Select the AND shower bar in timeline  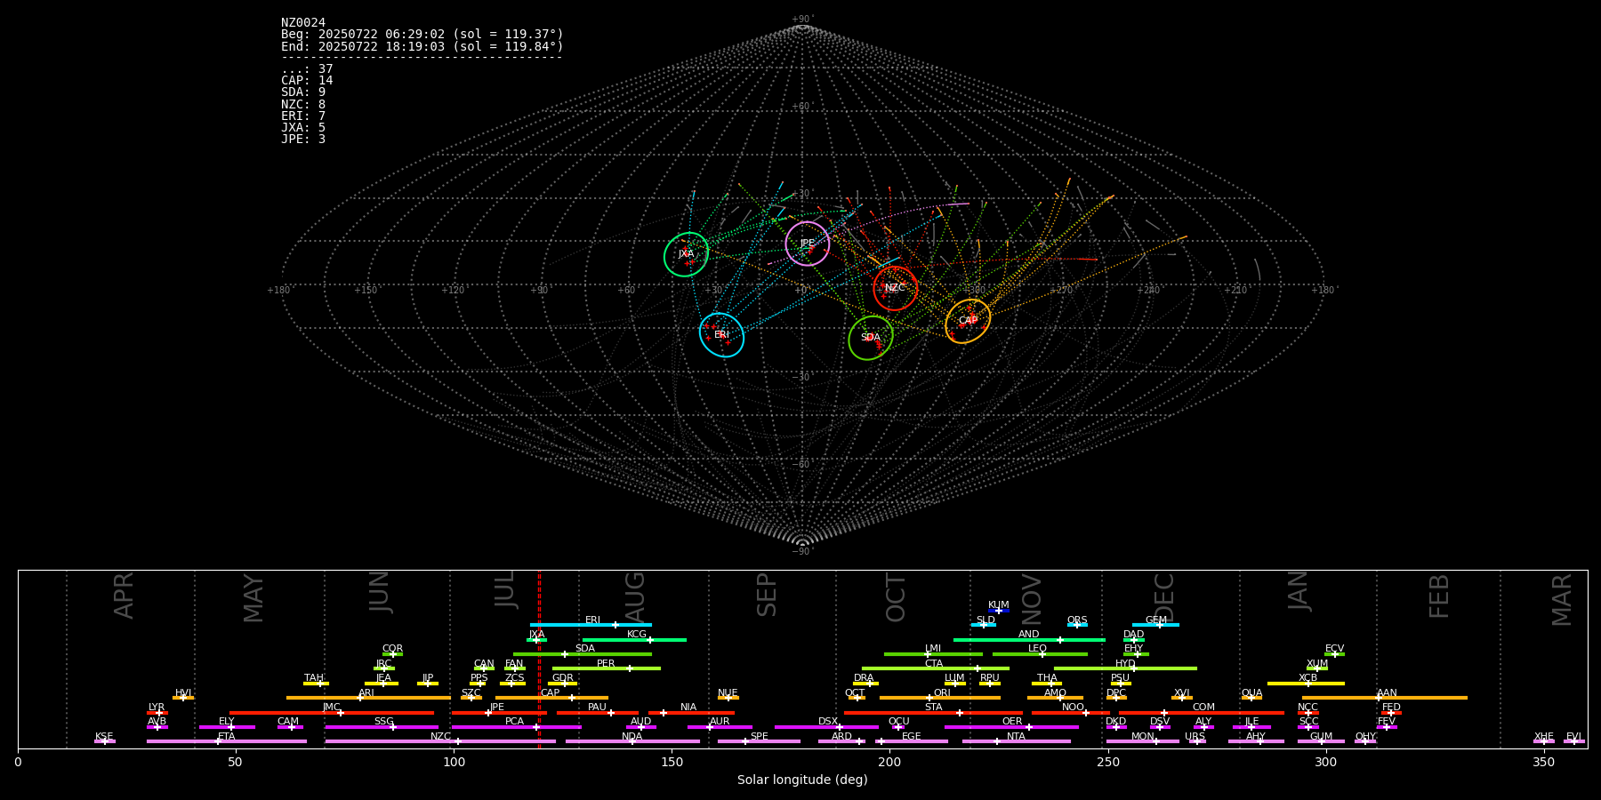click(x=1029, y=639)
